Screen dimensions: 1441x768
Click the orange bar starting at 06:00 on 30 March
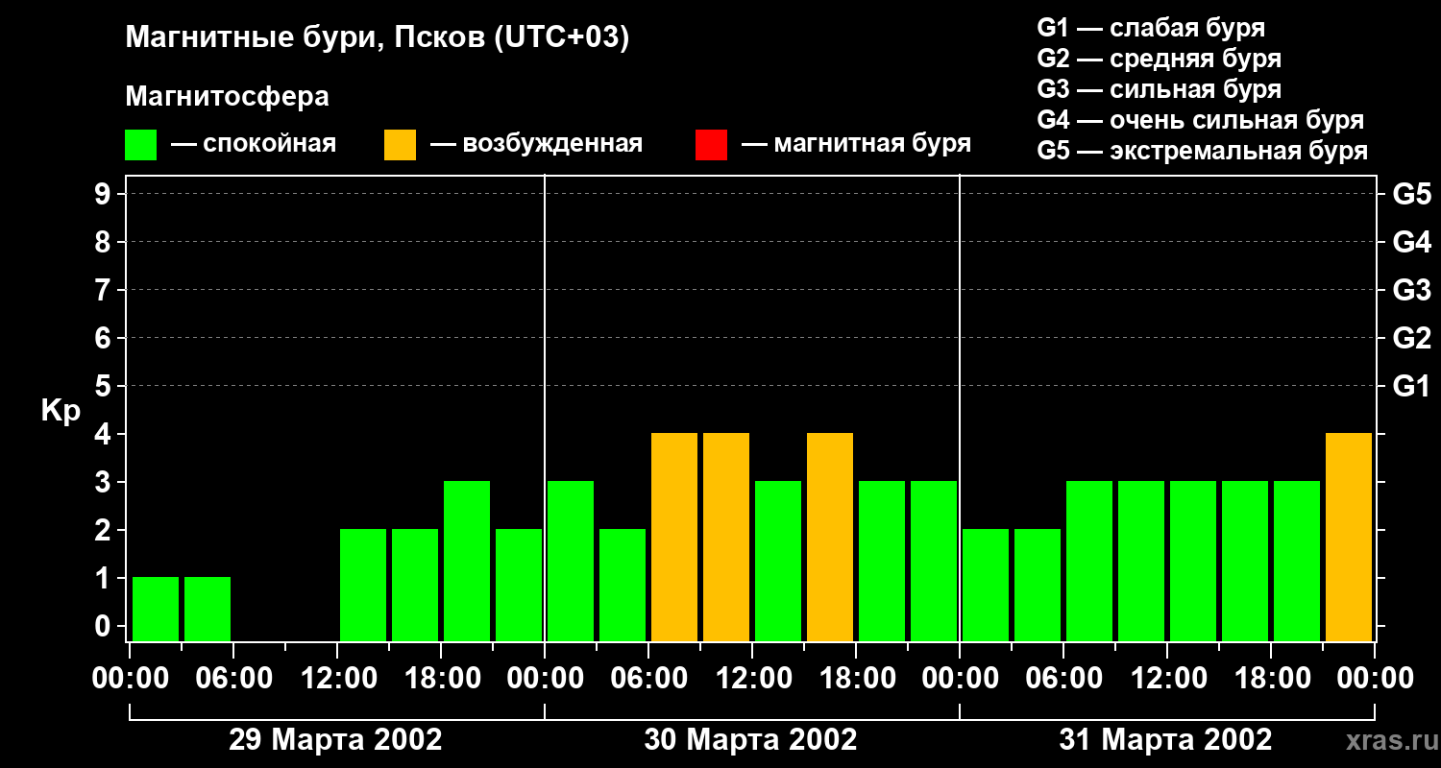674,537
